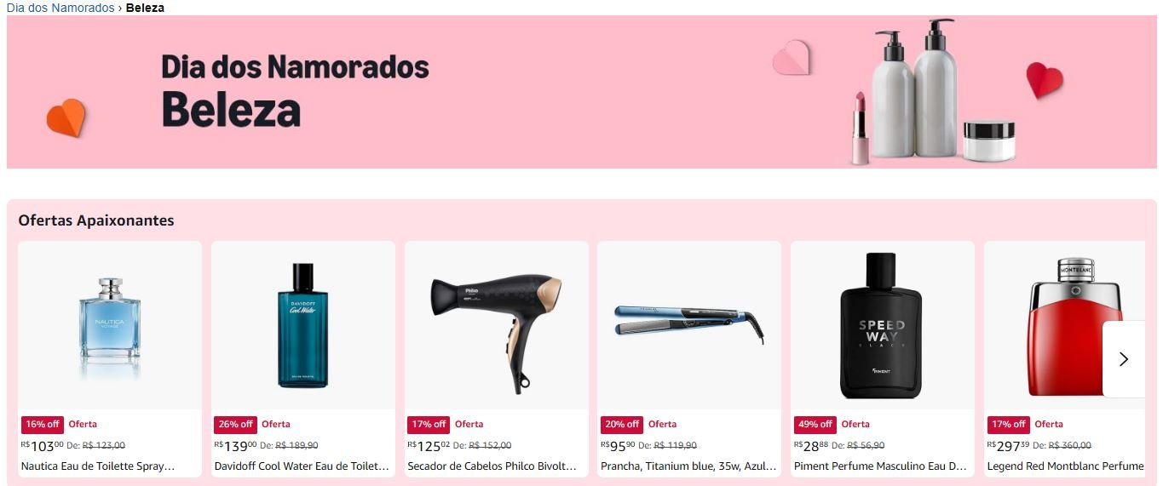Screen dimensions: 1163x486
Task: Click the 49% off badge
Action: [x=815, y=425]
